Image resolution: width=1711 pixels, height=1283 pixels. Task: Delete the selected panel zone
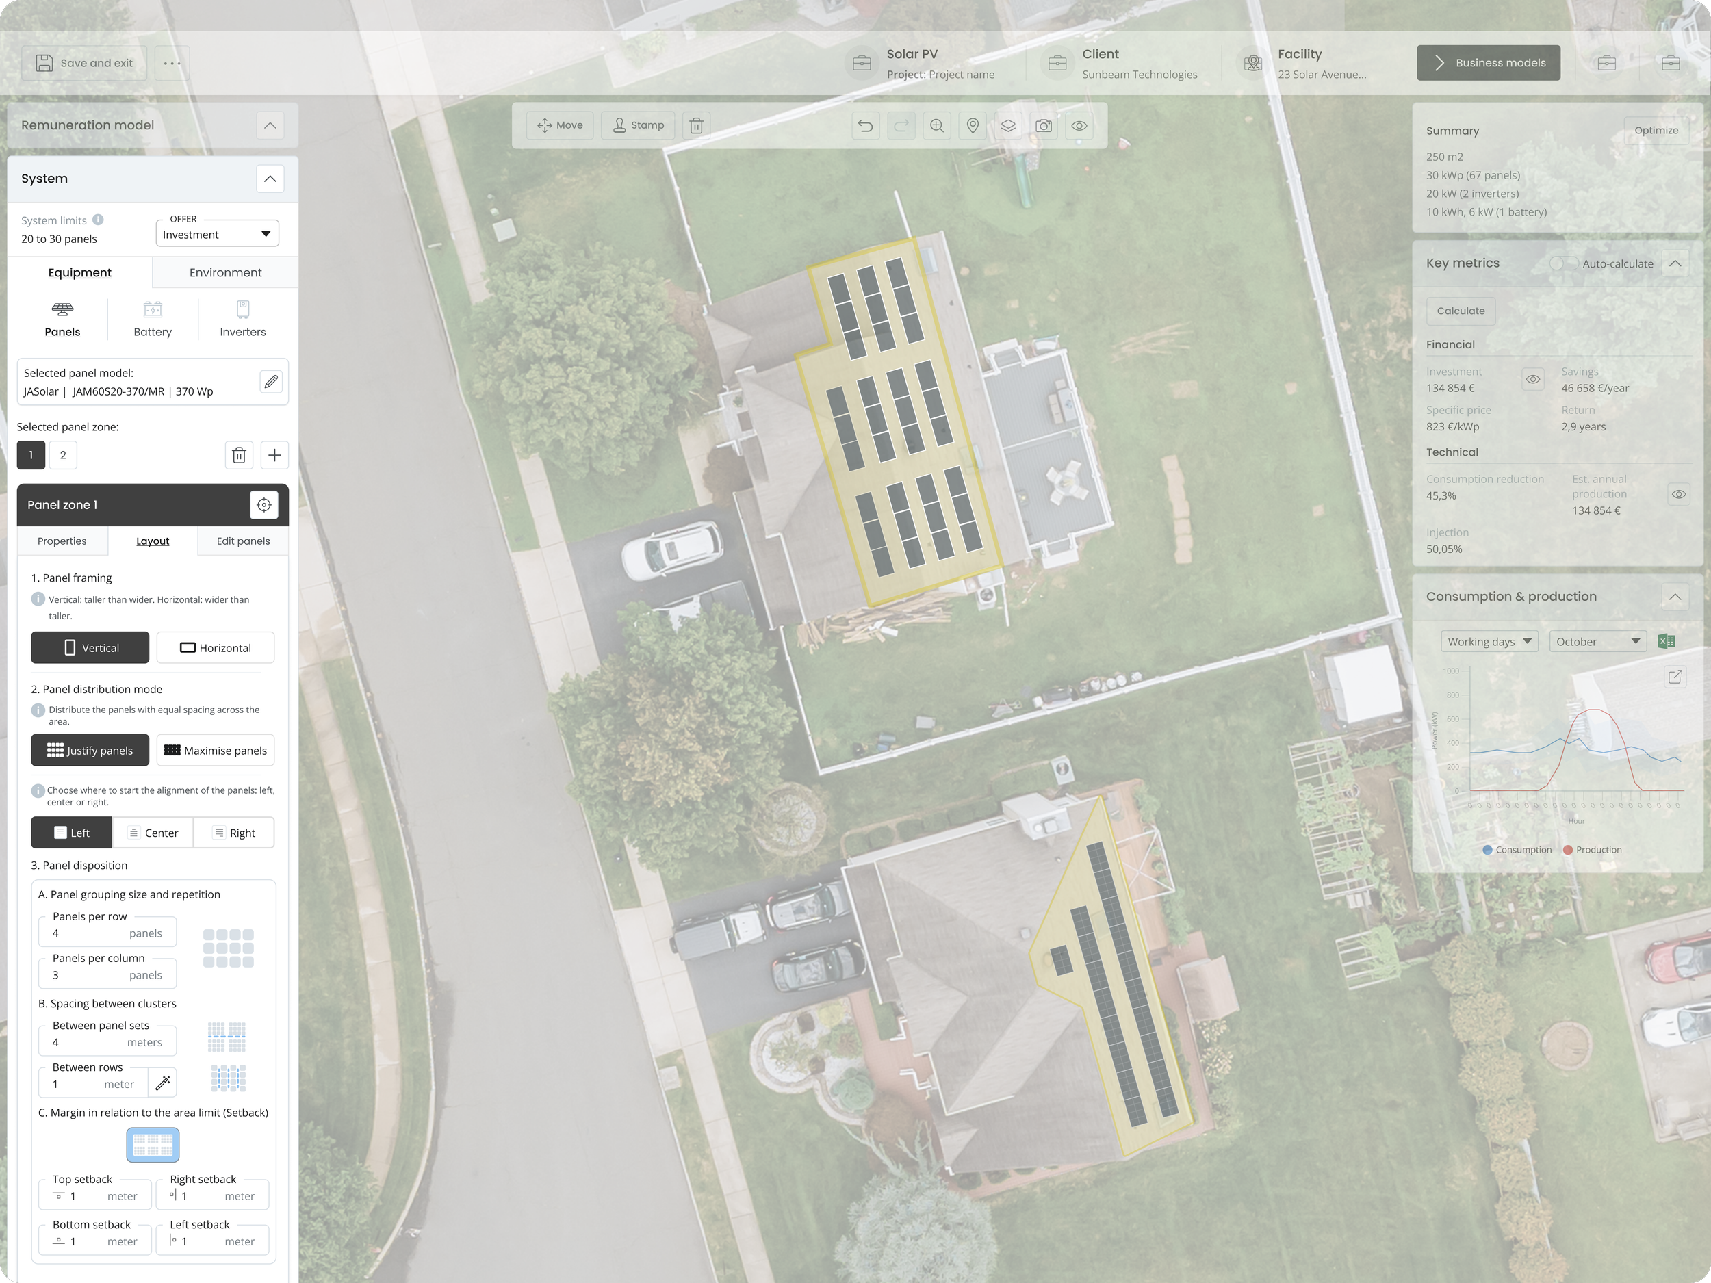[x=239, y=455]
